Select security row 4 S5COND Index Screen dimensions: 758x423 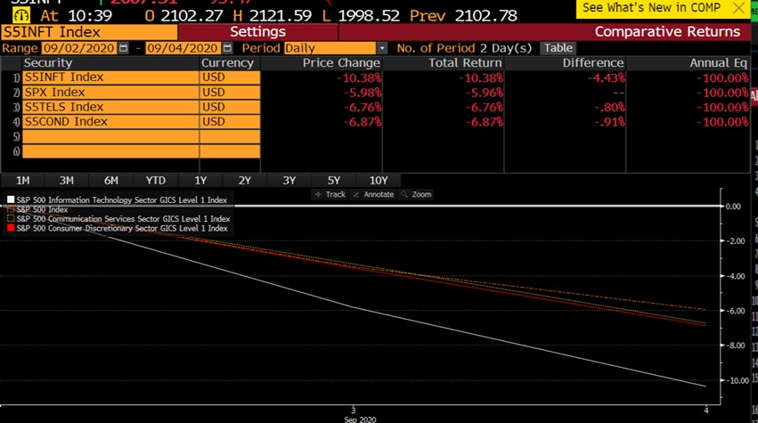coord(110,122)
